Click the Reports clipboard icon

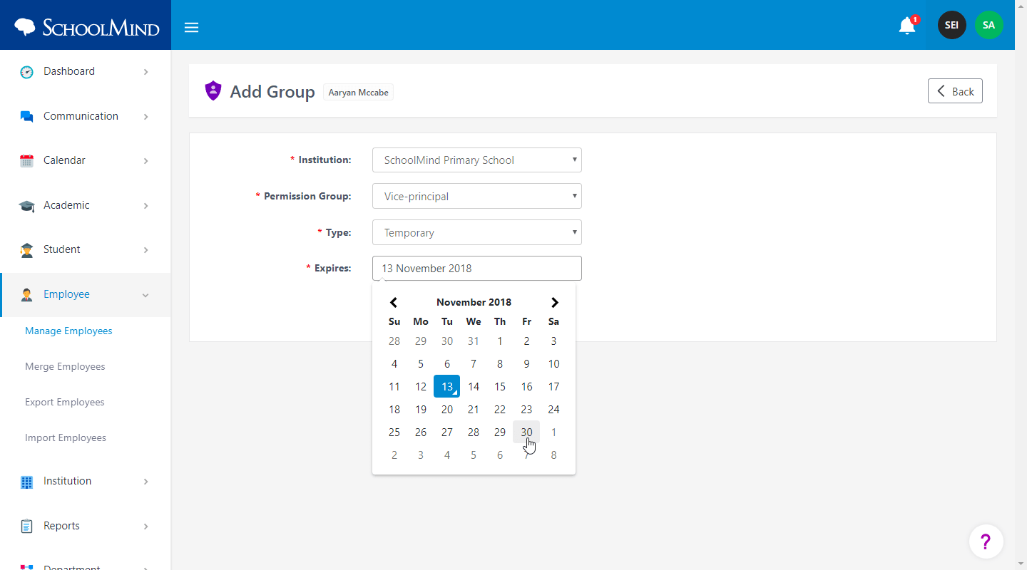tap(26, 526)
